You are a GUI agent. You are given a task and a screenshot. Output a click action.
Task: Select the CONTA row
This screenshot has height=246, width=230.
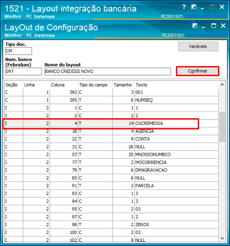111,139
